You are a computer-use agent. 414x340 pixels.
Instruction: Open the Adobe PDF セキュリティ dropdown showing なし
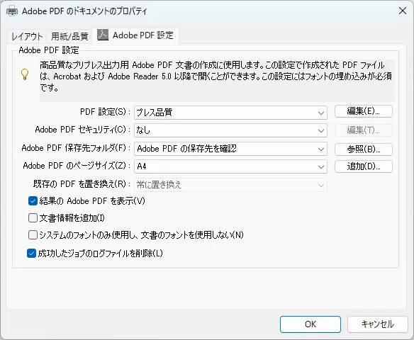pyautogui.click(x=230, y=130)
